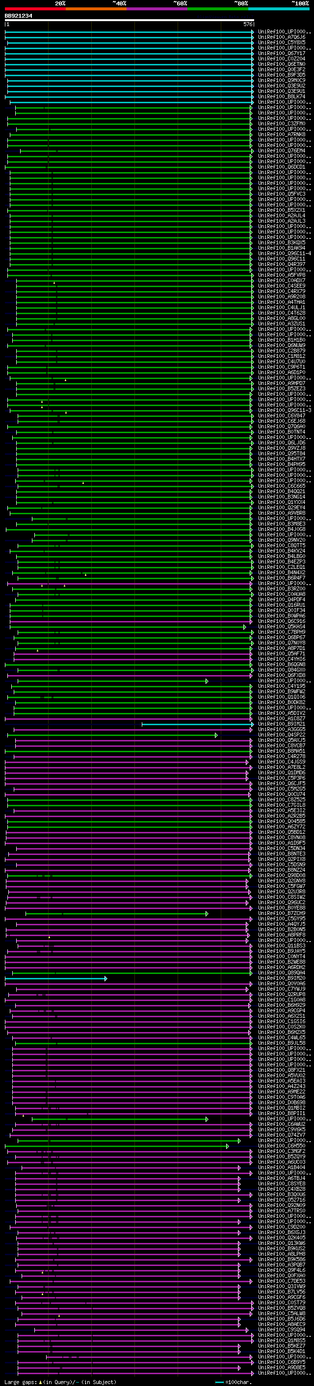Image resolution: width=314 pixels, height=1386 pixels.
Task: Select the UniRef100_B9IM21 label
Action: (282, 724)
